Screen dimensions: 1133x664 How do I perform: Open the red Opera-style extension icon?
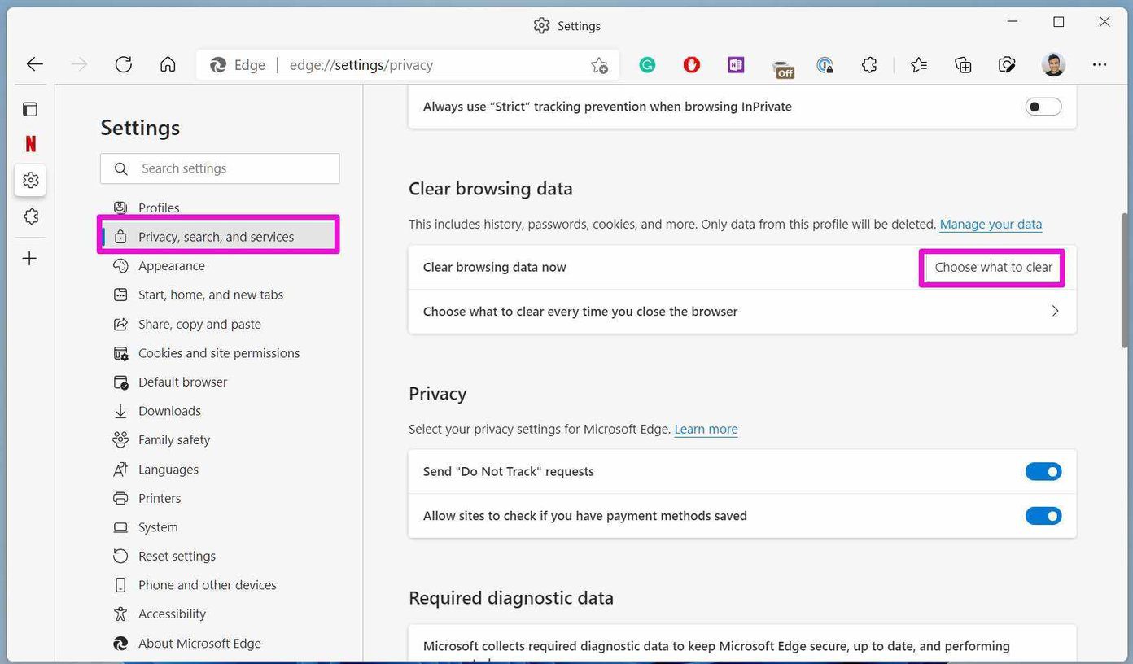(x=692, y=65)
